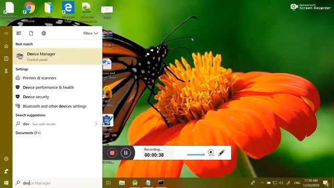
Task: Open the clock showing 11:36 AM
Action: point(311,183)
